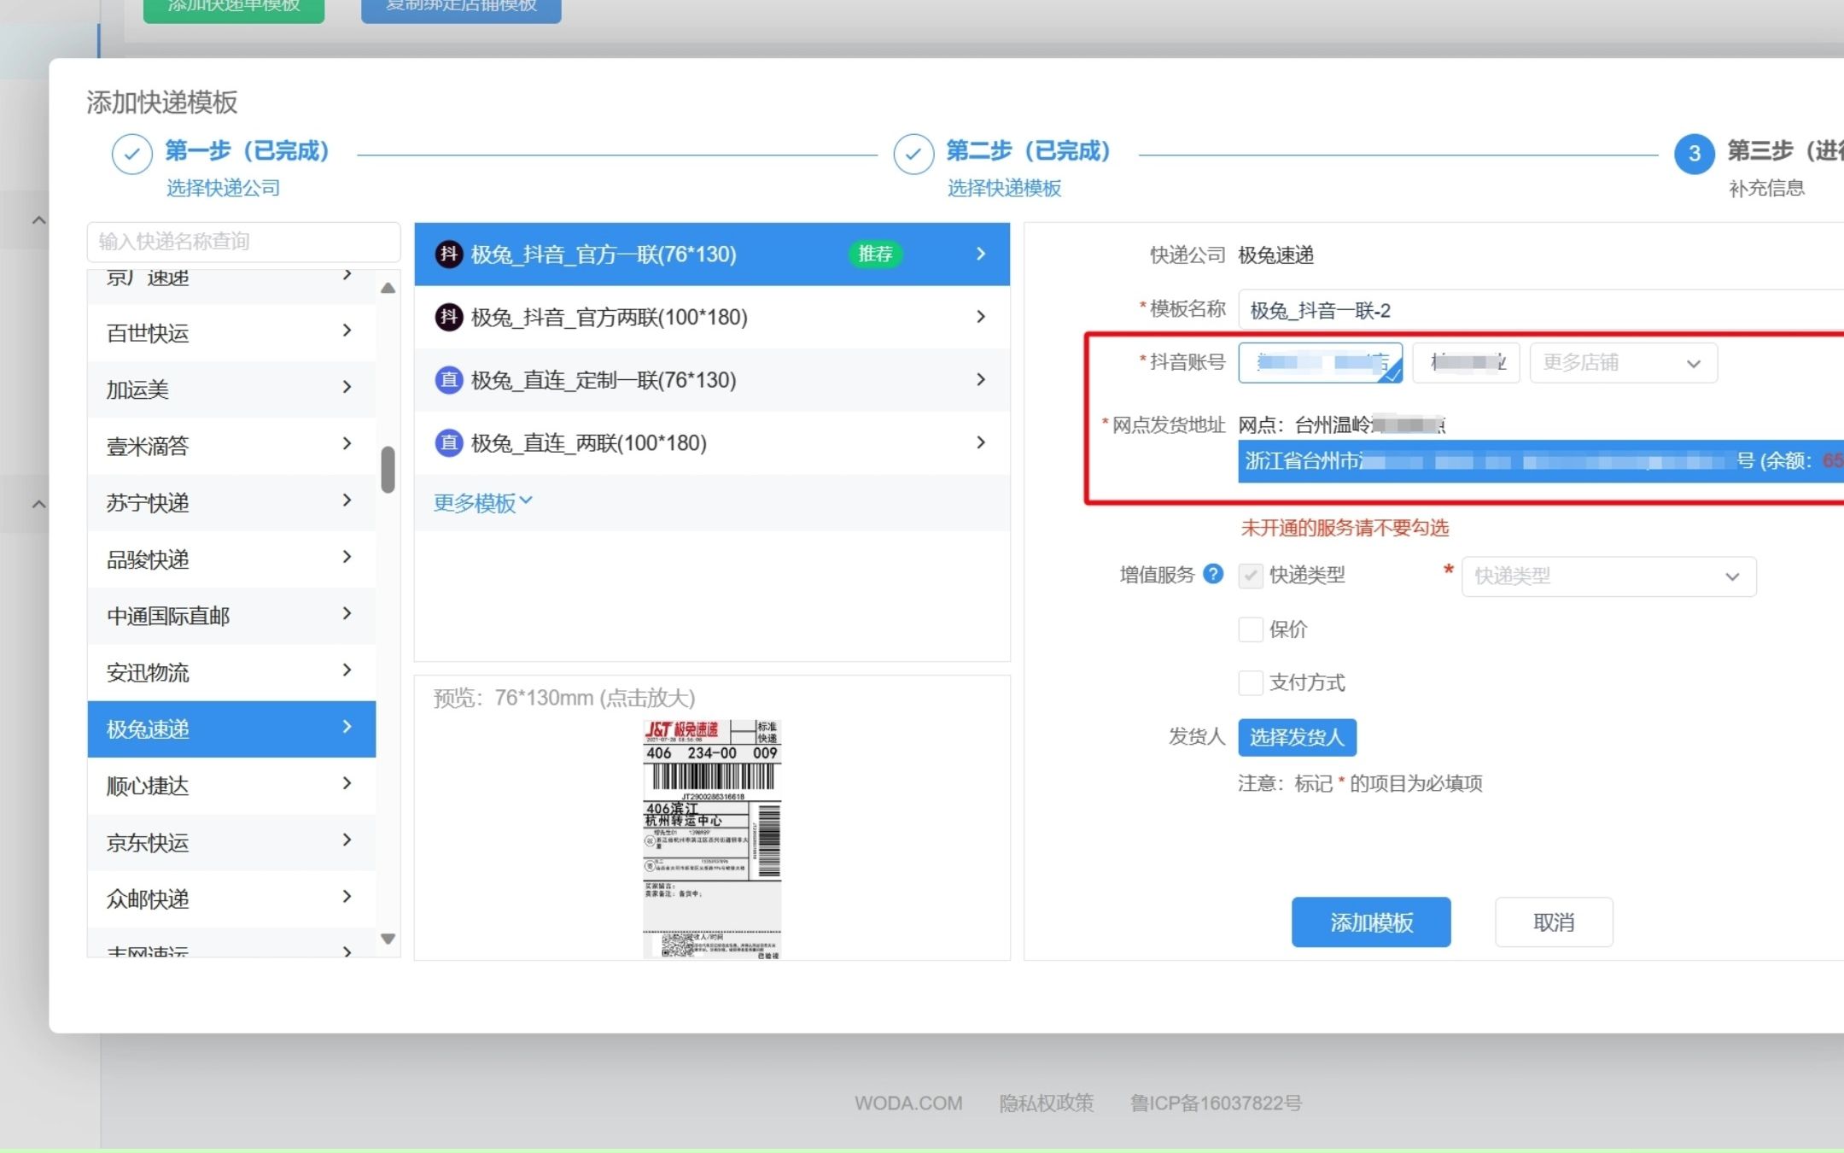Click the arrow on 极兔_直连_两联(100*180) row

[x=981, y=442]
